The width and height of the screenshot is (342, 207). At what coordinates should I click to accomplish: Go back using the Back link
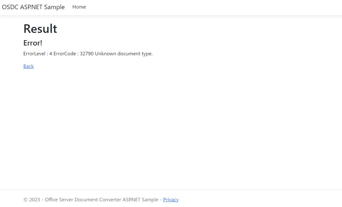click(x=28, y=66)
